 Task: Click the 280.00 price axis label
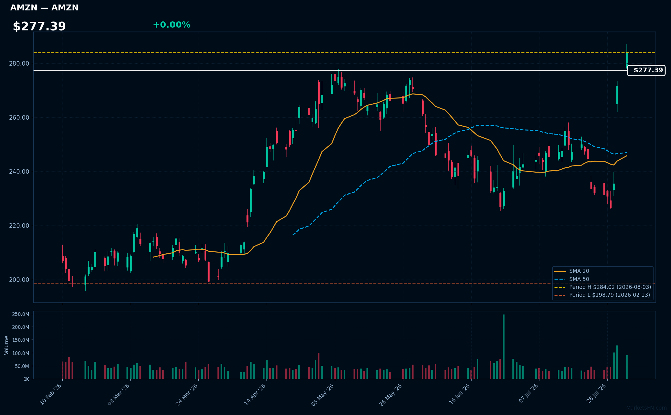point(19,64)
